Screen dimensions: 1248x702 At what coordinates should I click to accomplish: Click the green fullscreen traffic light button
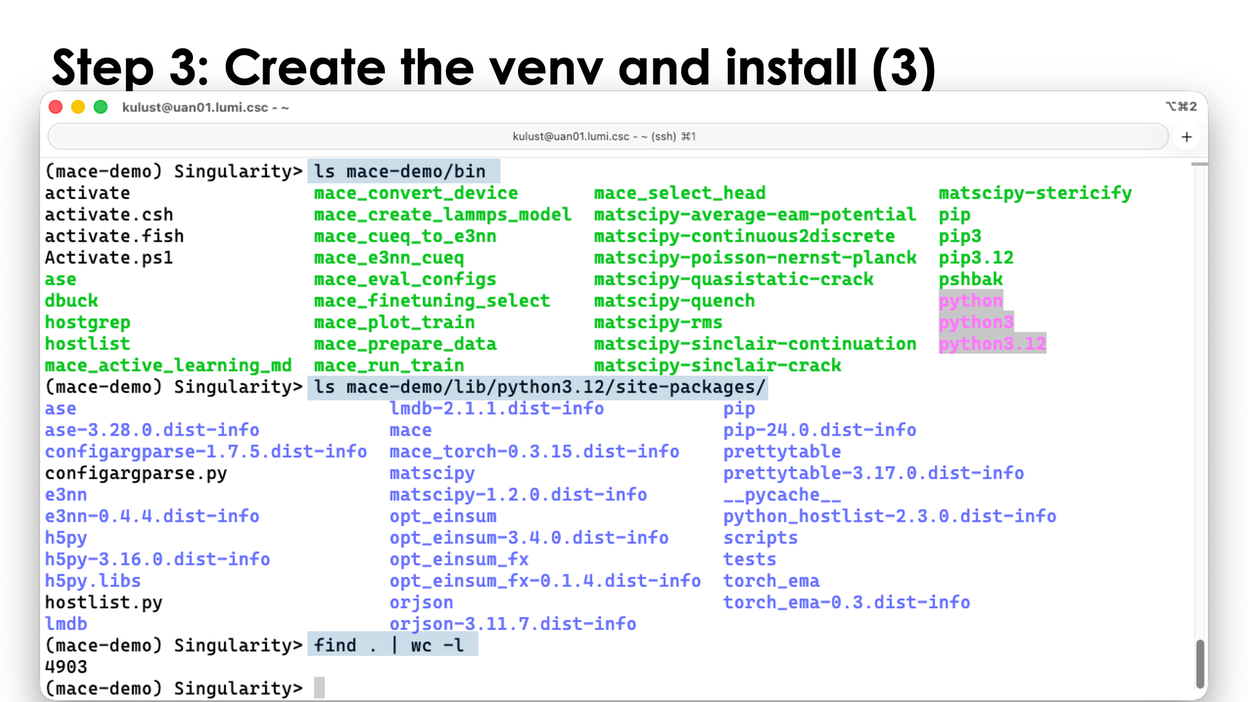click(101, 107)
